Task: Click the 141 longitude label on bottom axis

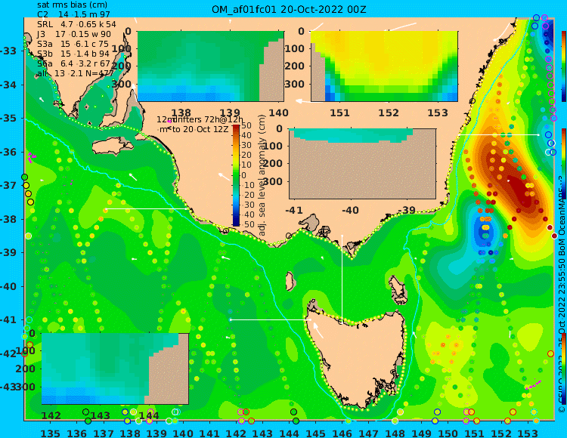Action: pyautogui.click(x=209, y=433)
